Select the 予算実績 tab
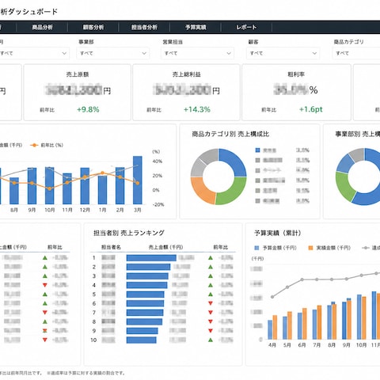The image size is (380, 380). point(196,27)
